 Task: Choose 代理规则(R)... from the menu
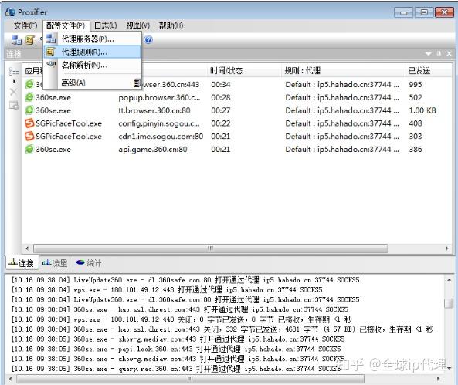pos(93,52)
